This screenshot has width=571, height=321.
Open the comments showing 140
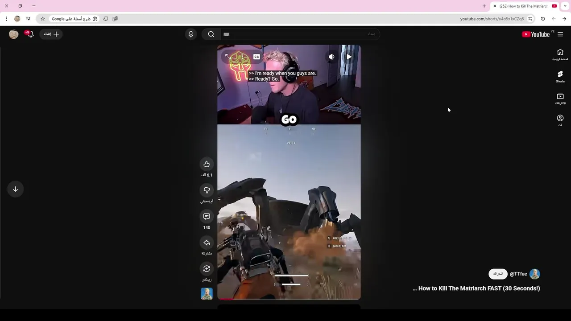[x=207, y=216]
